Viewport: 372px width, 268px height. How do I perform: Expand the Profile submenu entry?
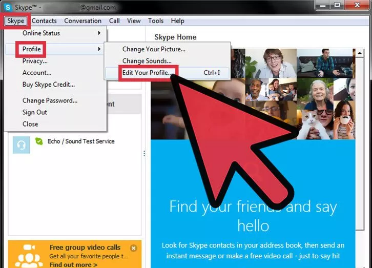[55, 49]
